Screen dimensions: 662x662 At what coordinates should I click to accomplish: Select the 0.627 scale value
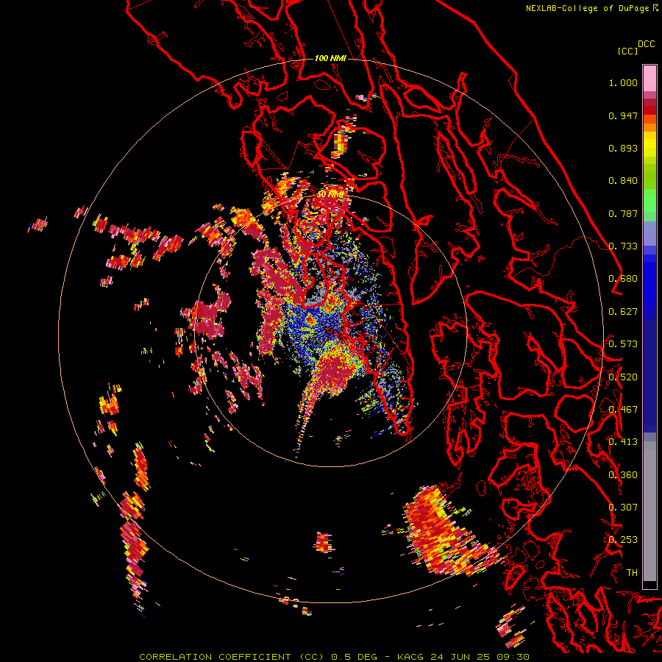[x=623, y=312]
